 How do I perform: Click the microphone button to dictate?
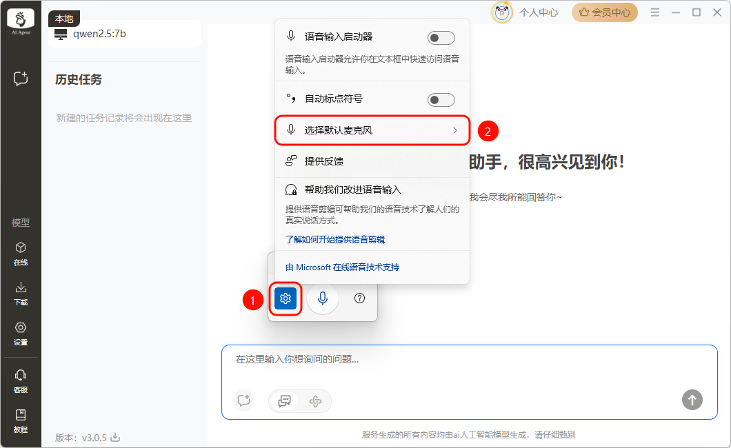coord(322,298)
